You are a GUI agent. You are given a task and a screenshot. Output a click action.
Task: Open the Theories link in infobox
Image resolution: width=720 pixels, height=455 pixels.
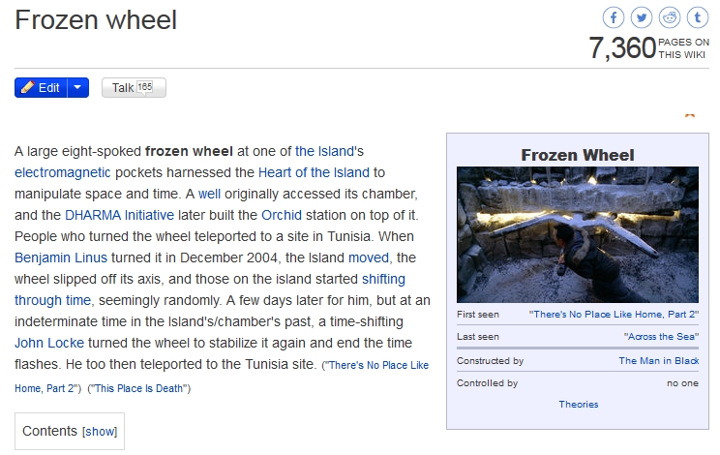578,404
